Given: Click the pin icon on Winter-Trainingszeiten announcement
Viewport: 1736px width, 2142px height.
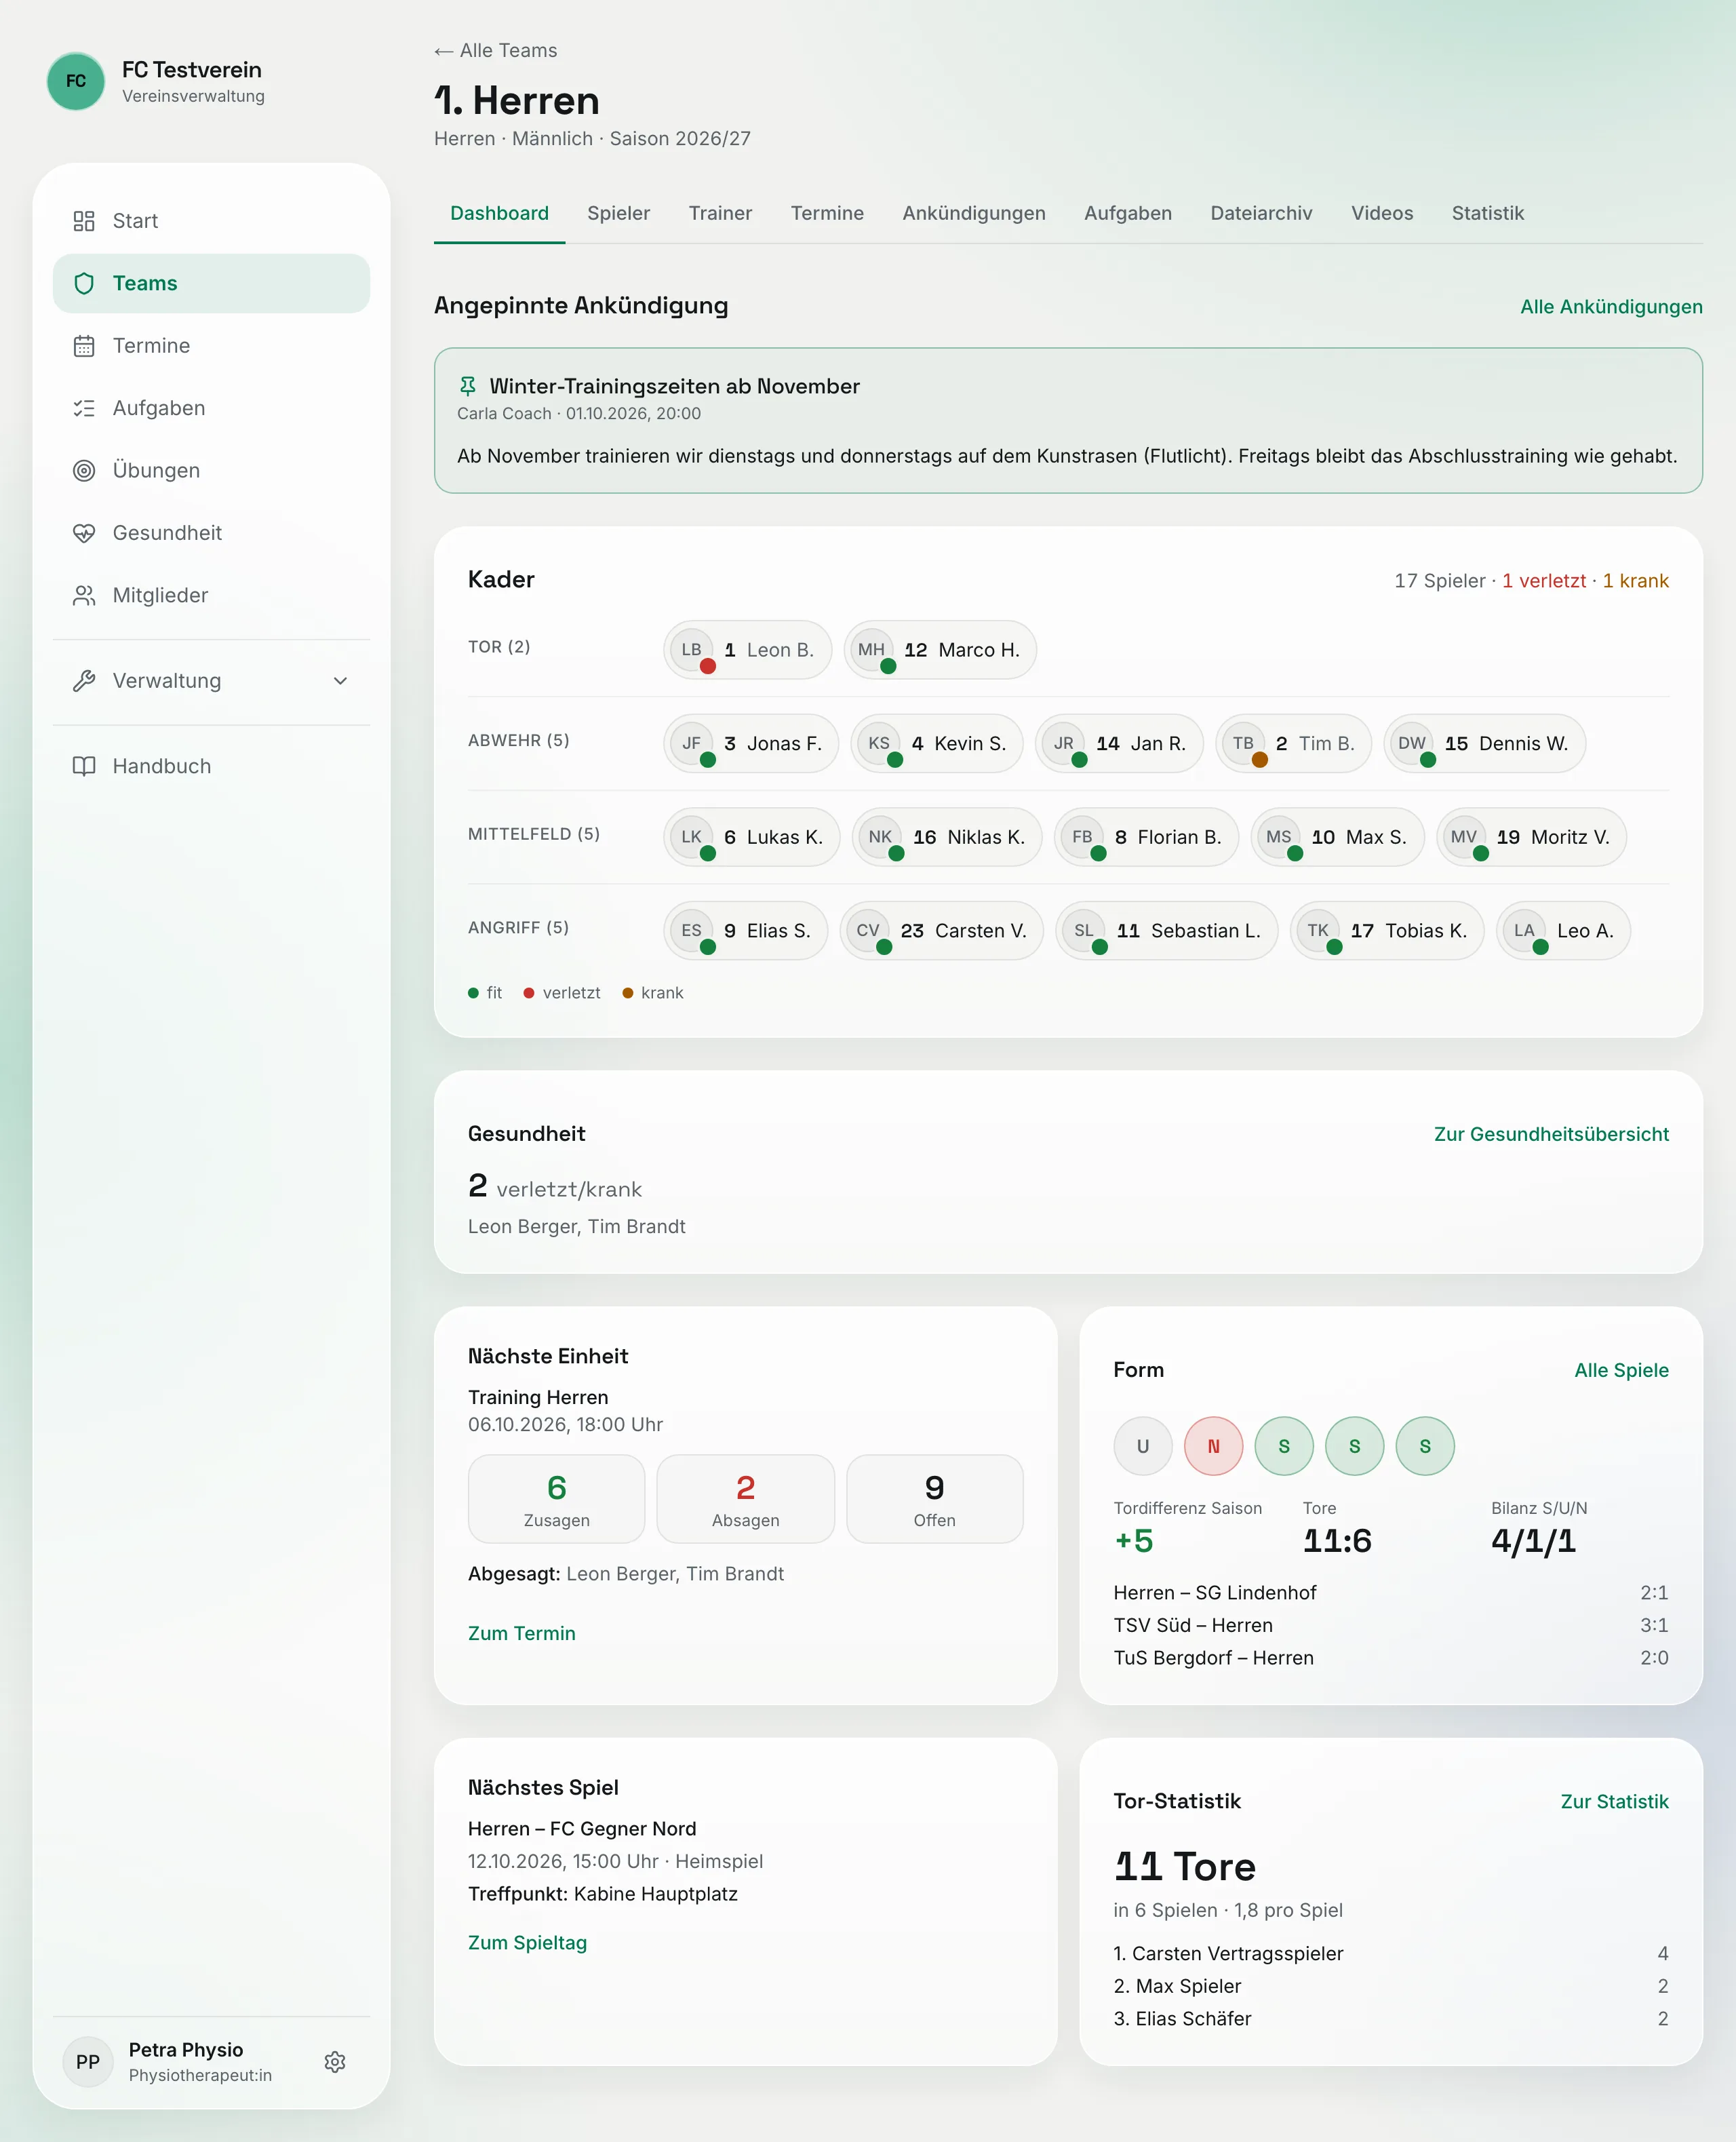Looking at the screenshot, I should pos(467,386).
